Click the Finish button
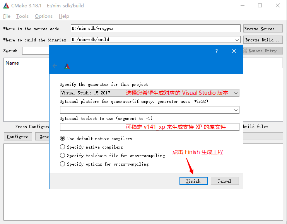 pos(193,181)
